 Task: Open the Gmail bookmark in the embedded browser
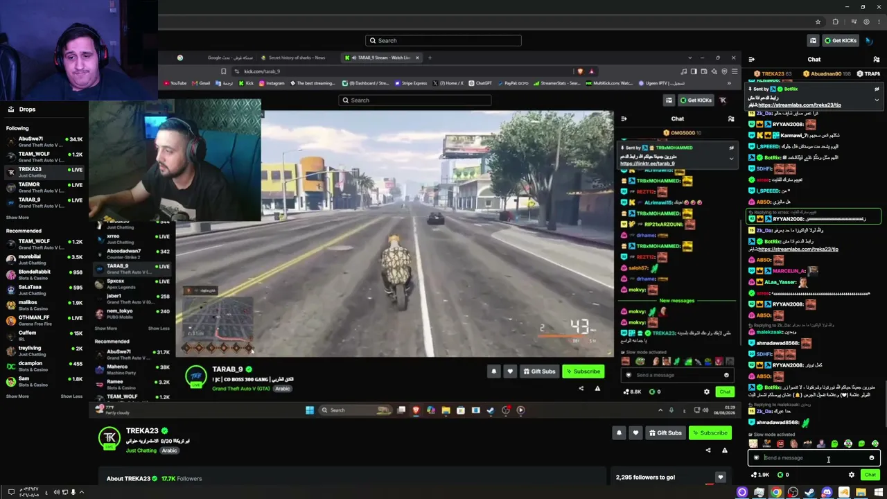click(x=201, y=83)
